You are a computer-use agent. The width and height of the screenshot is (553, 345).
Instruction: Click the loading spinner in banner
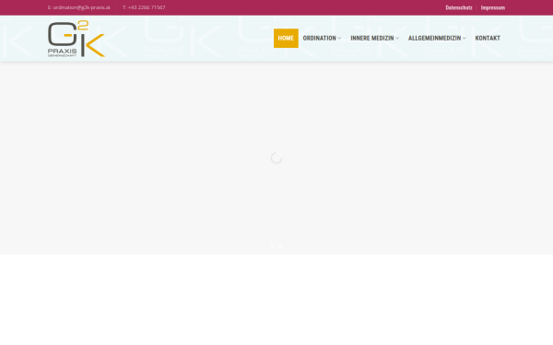[276, 158]
